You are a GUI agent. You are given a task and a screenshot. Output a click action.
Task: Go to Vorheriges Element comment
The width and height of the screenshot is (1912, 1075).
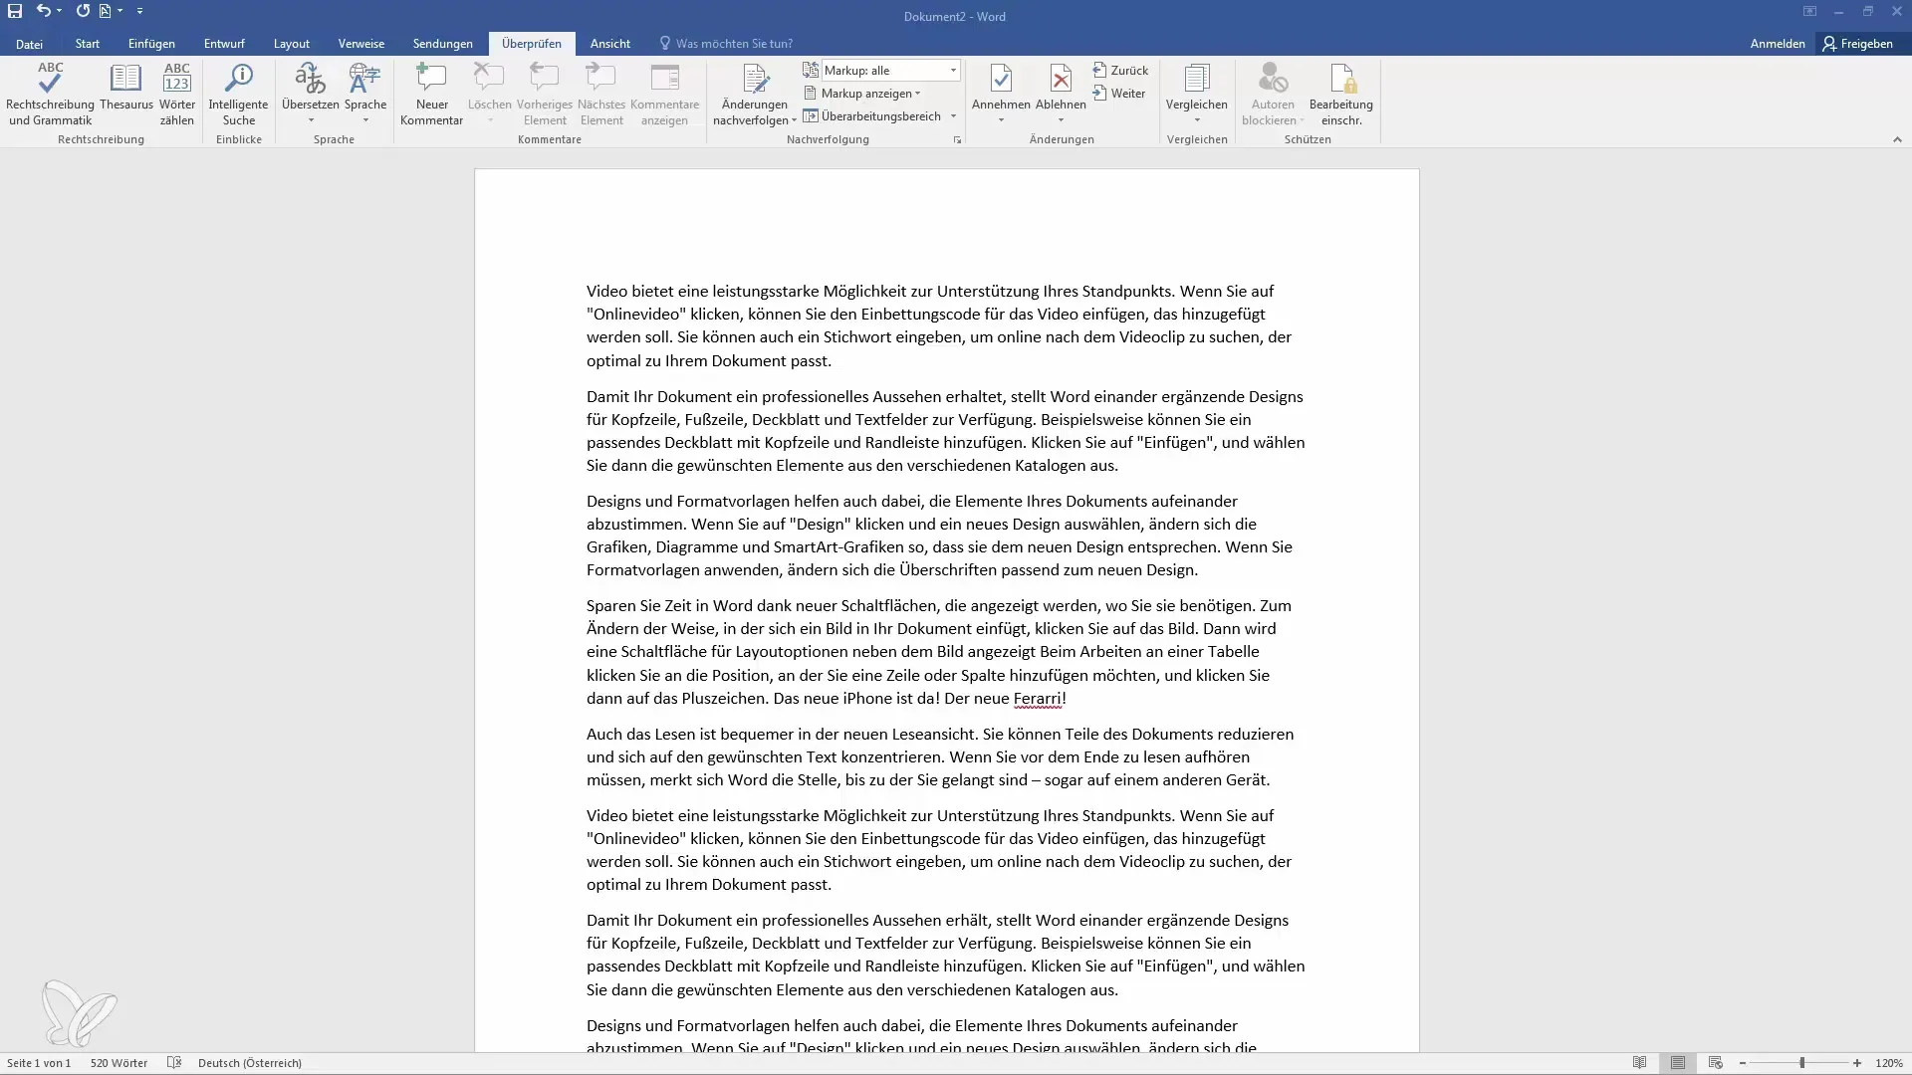545,95
